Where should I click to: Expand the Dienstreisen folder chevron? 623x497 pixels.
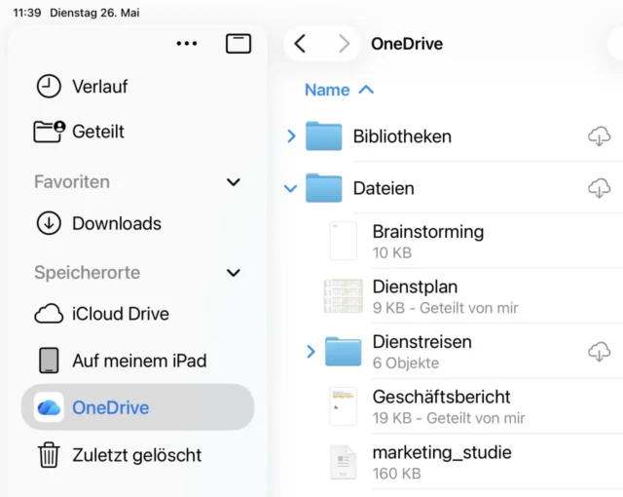coord(311,352)
